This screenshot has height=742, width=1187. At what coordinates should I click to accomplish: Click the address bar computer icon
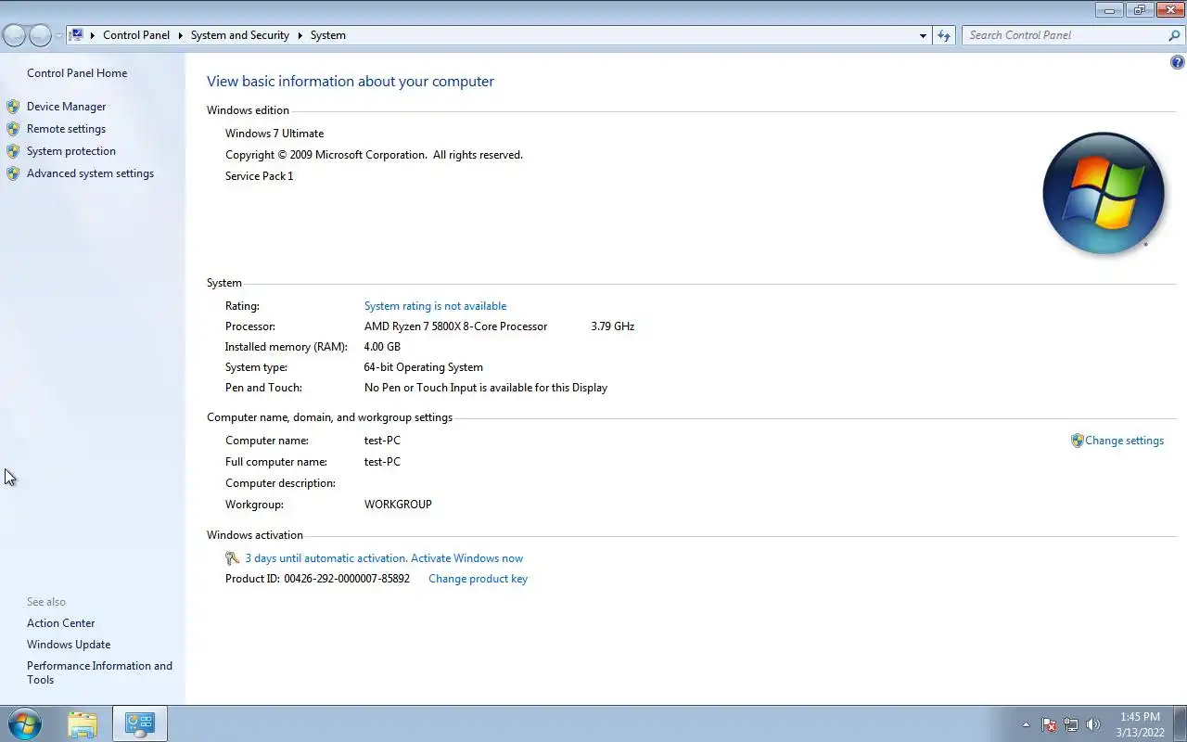coord(77,35)
